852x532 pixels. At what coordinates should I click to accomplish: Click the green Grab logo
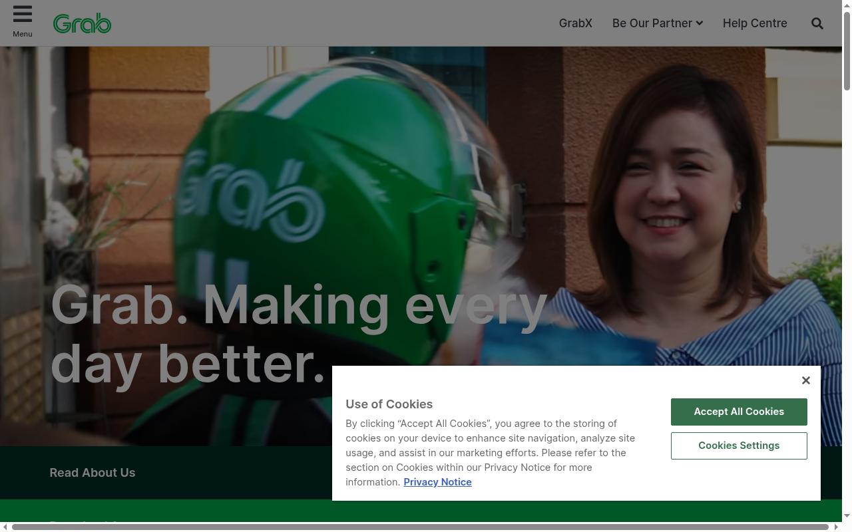[x=82, y=23]
